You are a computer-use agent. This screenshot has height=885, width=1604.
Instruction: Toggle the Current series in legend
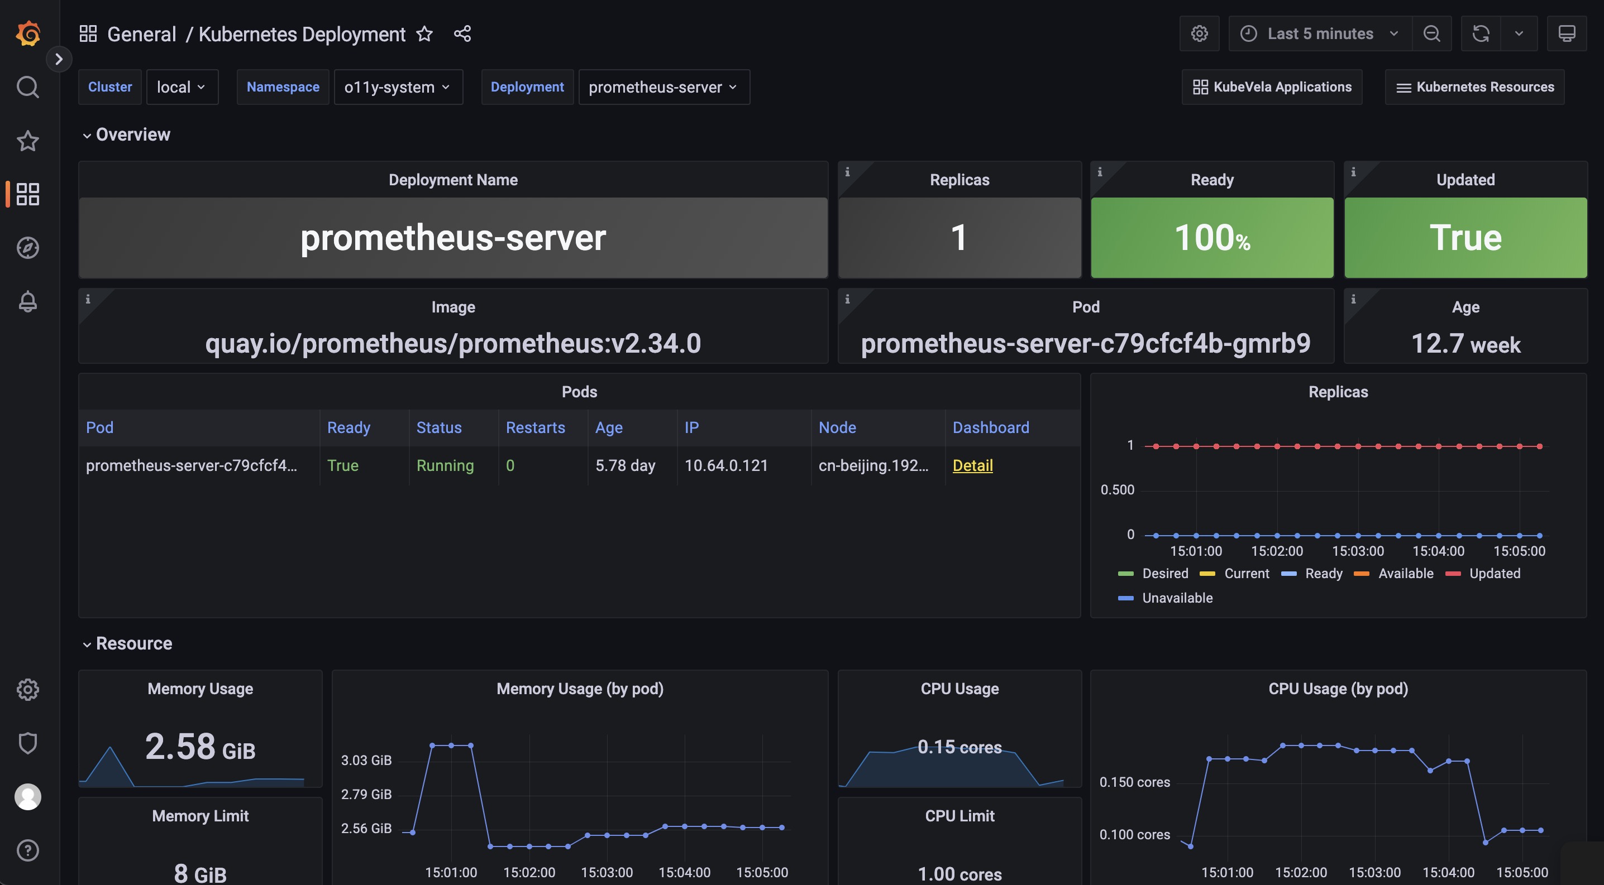pos(1247,574)
